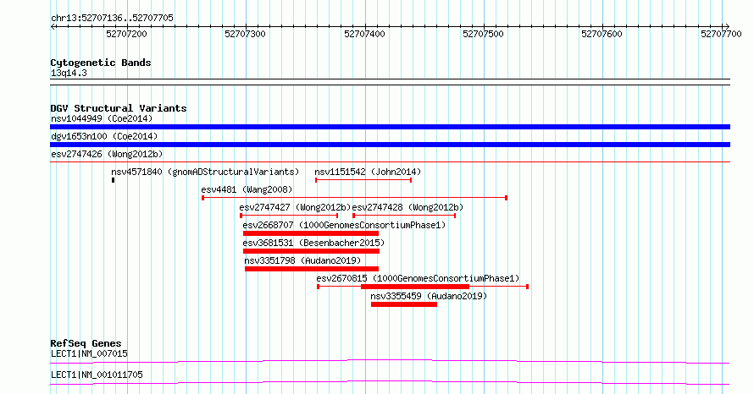754x394 pixels.
Task: Click the nsv1044949 (Coe2014) label
Action: point(102,118)
